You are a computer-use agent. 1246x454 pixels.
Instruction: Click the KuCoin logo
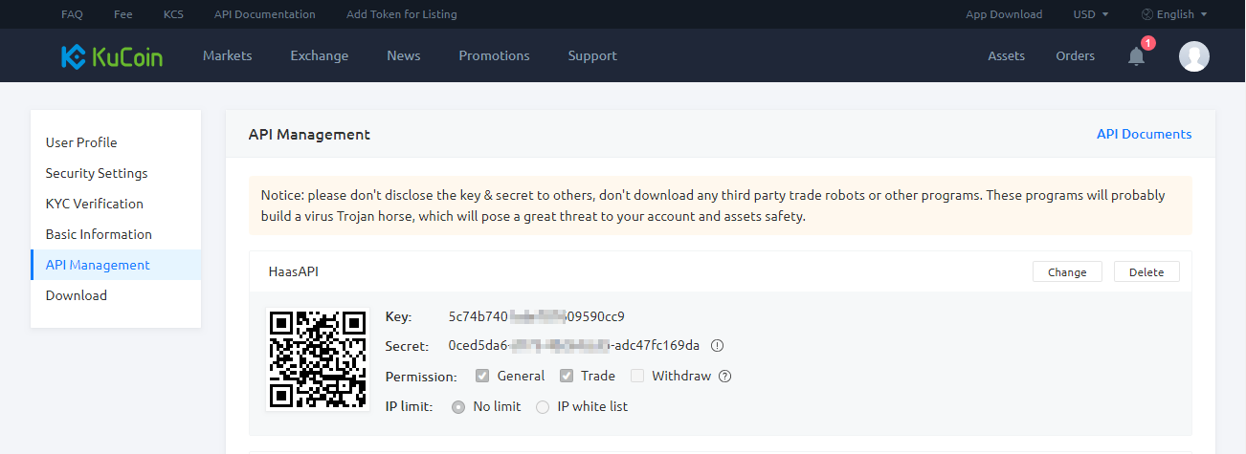click(112, 56)
